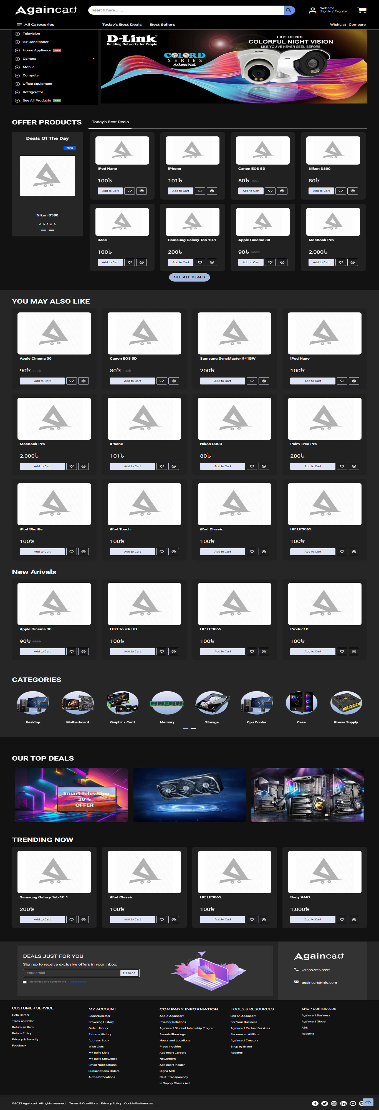Expand the Camera category submenu arrow

point(94,59)
